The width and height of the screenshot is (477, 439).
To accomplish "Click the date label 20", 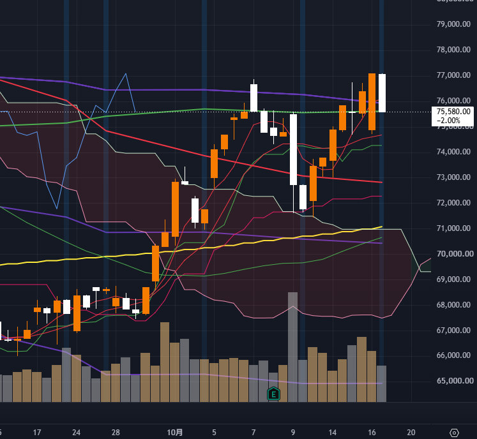I will [411, 433].
